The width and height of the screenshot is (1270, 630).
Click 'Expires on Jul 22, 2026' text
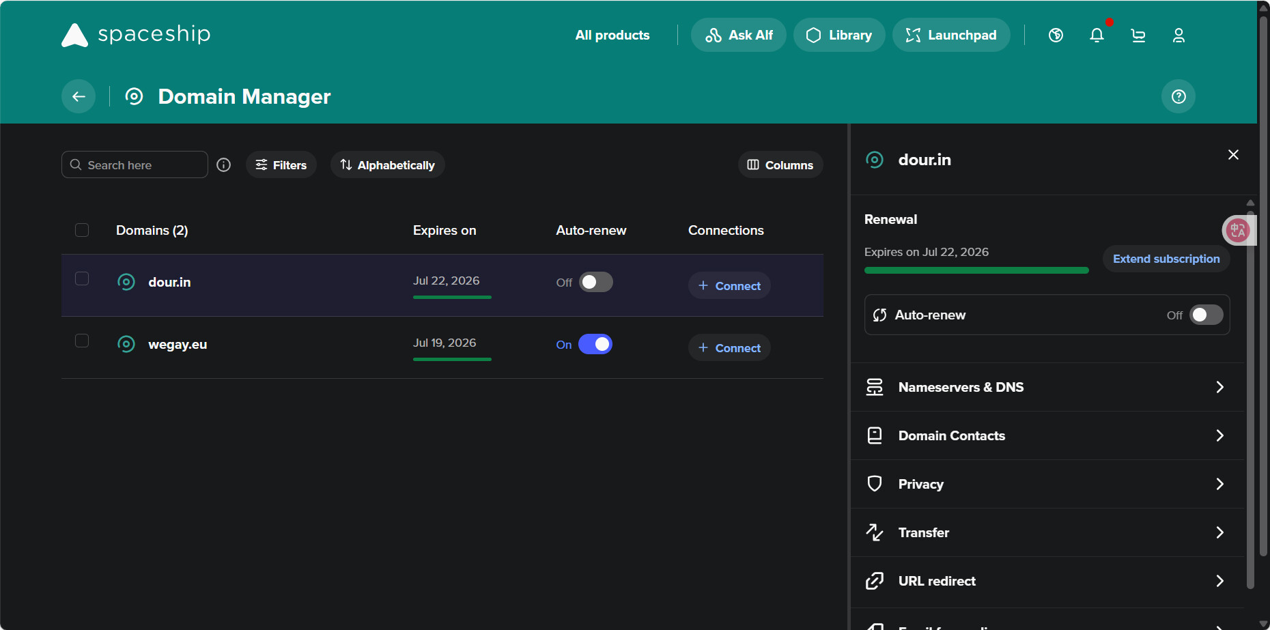click(x=927, y=252)
